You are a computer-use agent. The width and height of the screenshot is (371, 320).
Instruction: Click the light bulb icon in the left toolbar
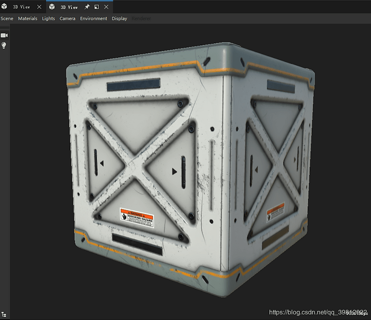4,46
